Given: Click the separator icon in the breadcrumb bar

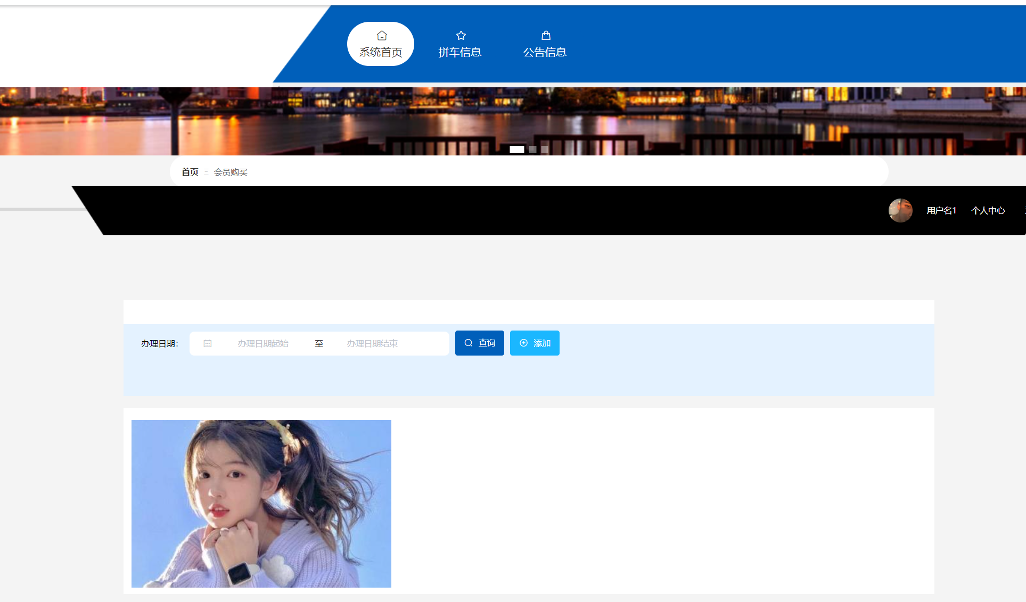Looking at the screenshot, I should pyautogui.click(x=207, y=172).
